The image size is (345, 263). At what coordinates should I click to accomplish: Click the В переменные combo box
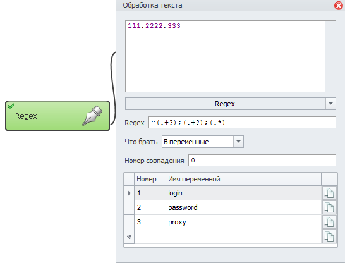coord(203,142)
